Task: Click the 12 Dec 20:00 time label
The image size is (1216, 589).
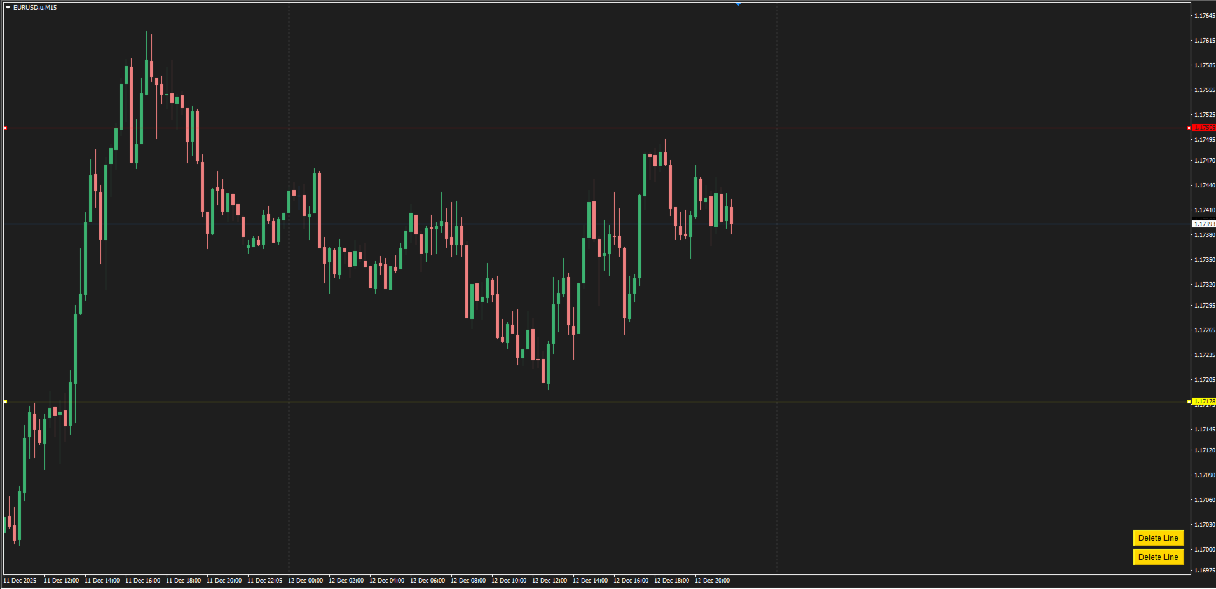Action: click(713, 581)
